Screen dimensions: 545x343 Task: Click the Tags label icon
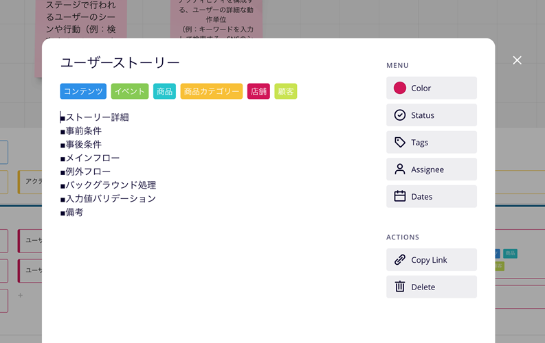coord(400,142)
